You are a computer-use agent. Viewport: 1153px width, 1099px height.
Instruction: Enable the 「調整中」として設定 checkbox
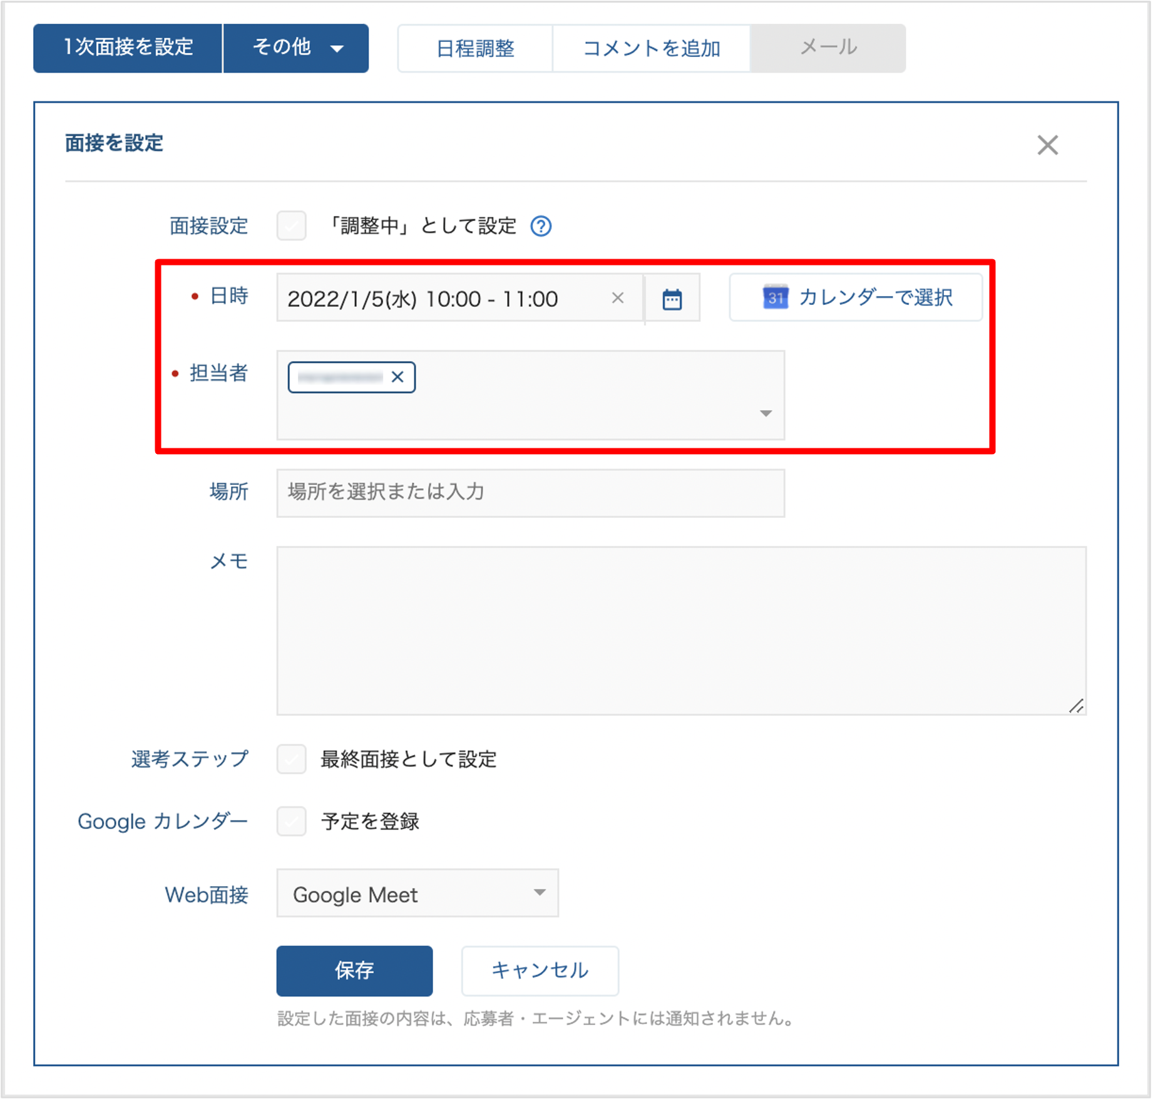coord(292,225)
